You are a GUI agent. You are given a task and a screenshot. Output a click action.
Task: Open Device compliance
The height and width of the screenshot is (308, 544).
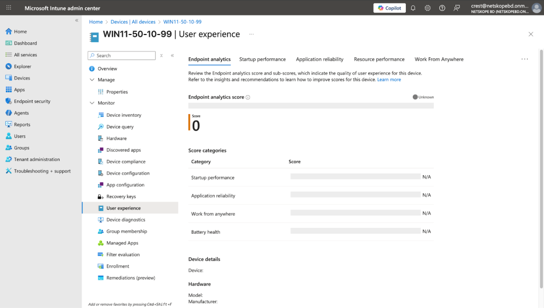tap(125, 161)
